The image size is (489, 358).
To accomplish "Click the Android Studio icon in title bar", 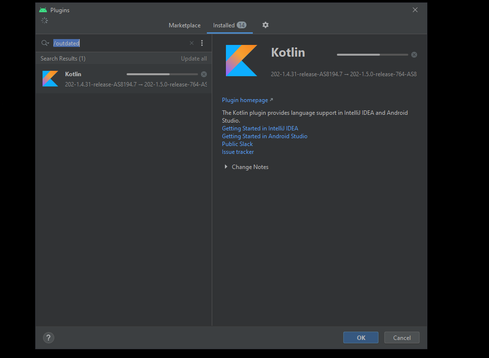I will coord(43,10).
